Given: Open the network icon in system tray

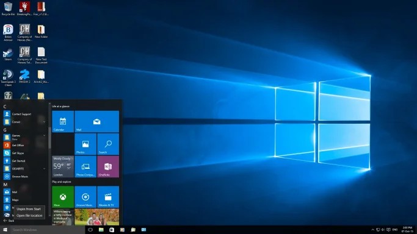Looking at the screenshot, I should click(x=378, y=230).
